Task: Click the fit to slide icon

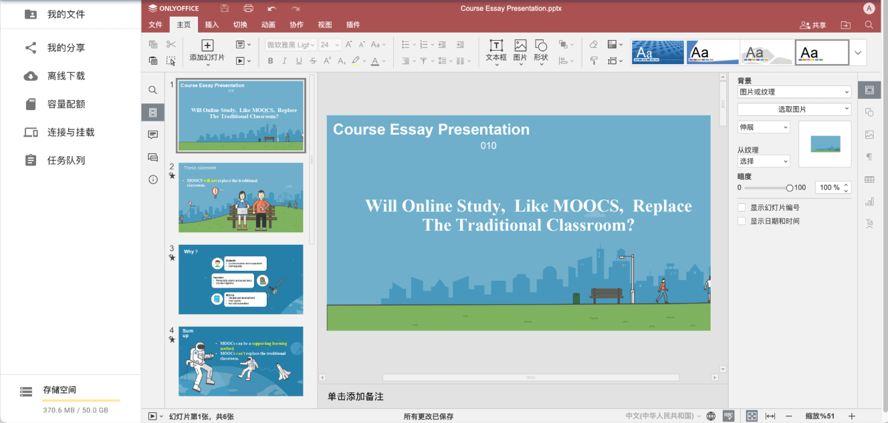Action: coord(752,416)
